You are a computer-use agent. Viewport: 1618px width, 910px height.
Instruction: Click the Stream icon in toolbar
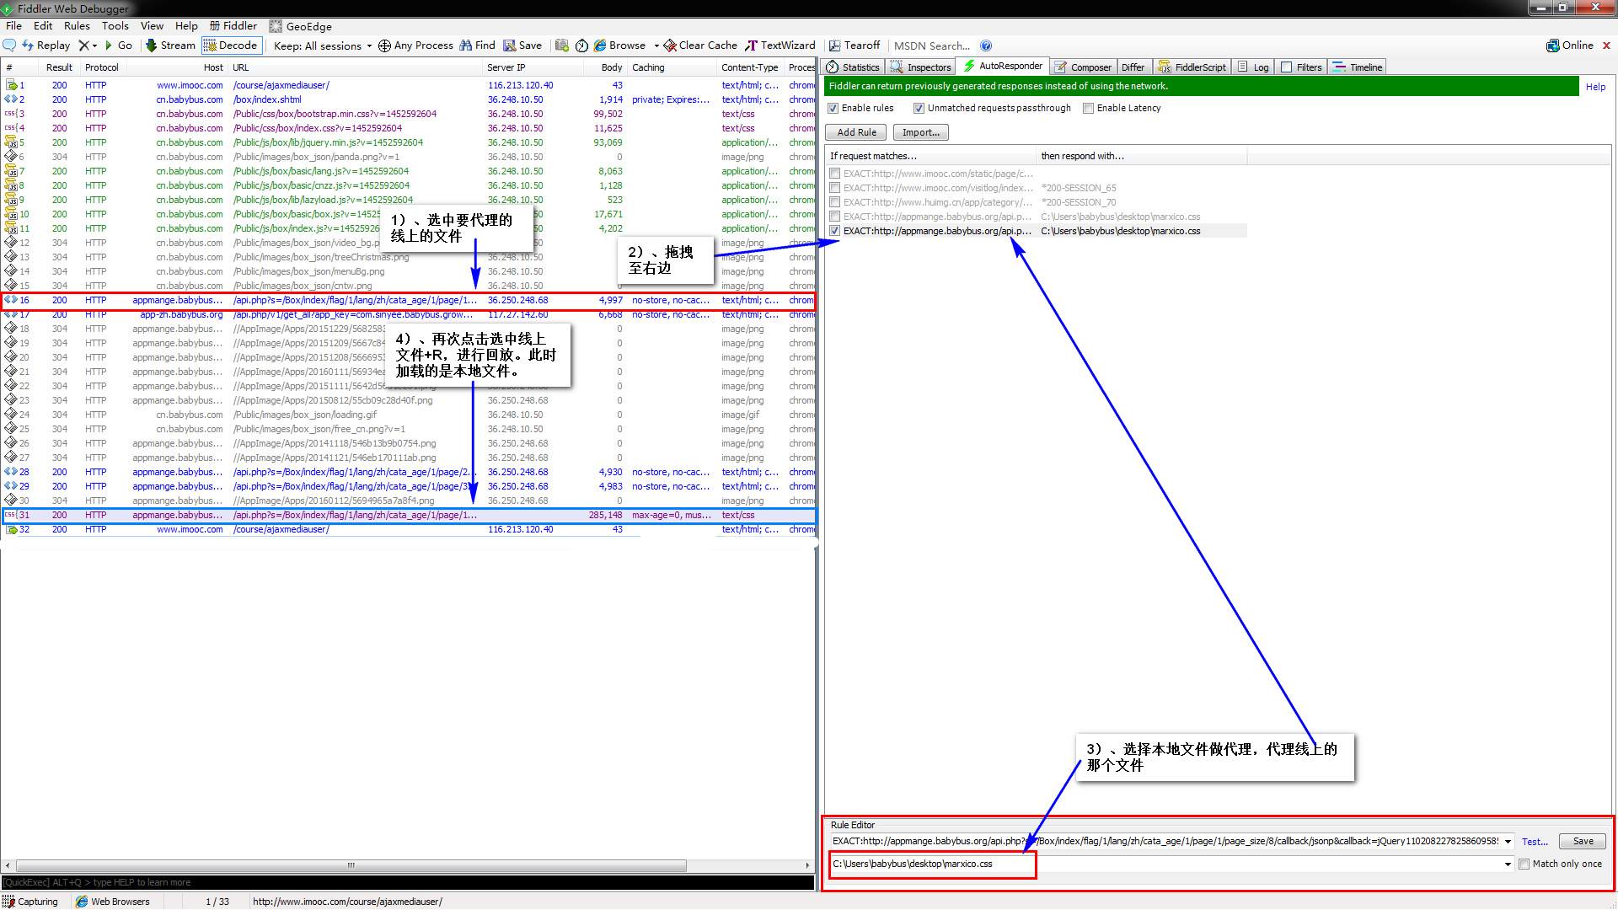coord(170,45)
